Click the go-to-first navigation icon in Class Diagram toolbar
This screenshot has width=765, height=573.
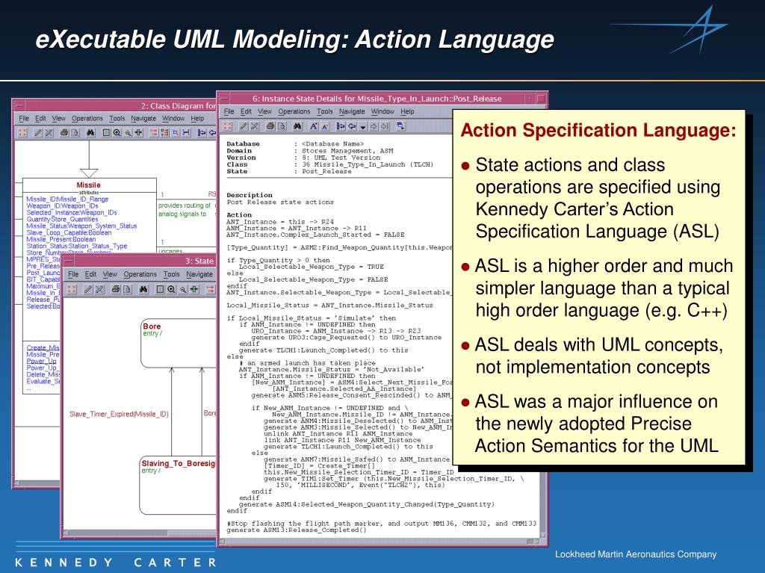[202, 132]
